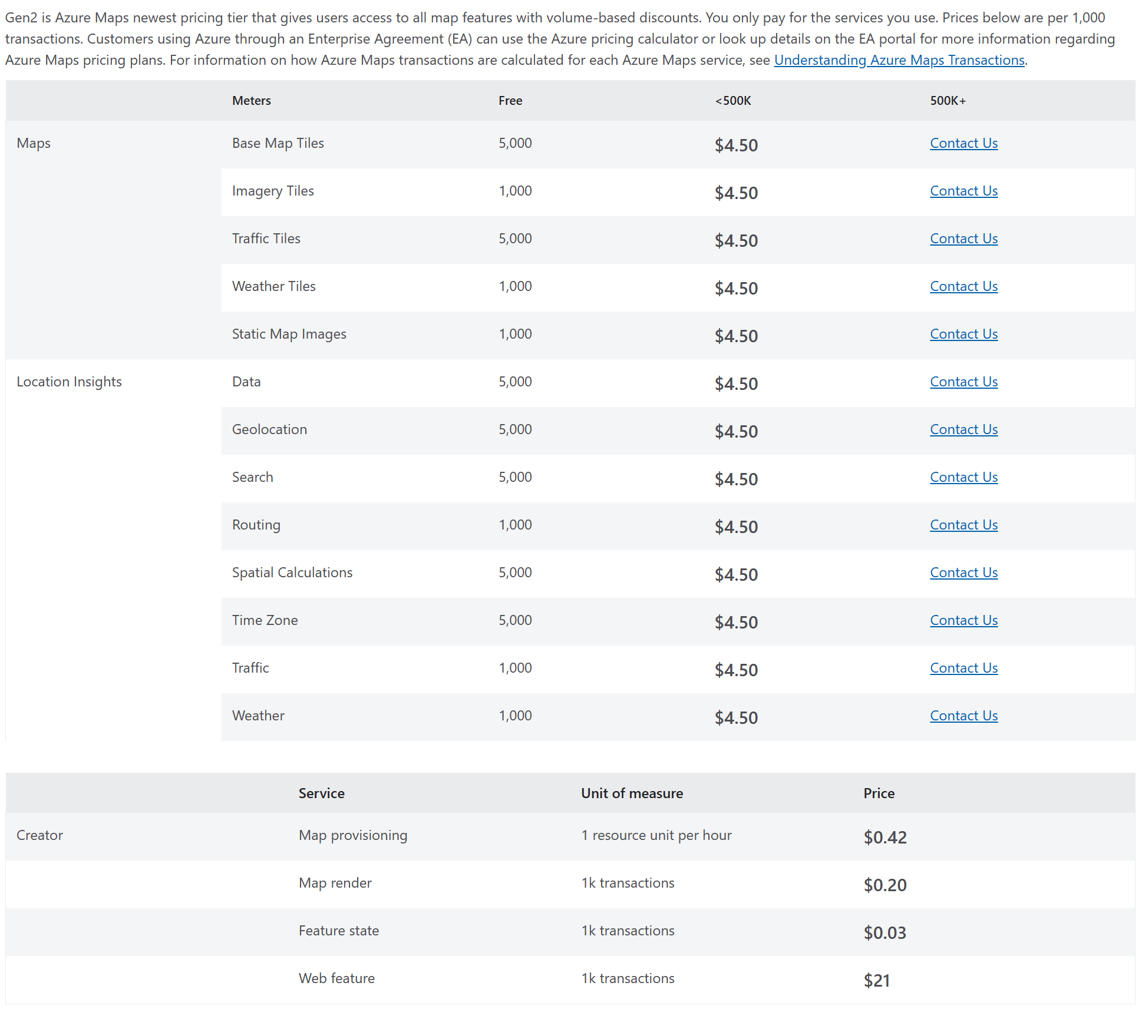This screenshot has height=1009, width=1142.
Task: Select the "Meters" column header
Action: [252, 101]
